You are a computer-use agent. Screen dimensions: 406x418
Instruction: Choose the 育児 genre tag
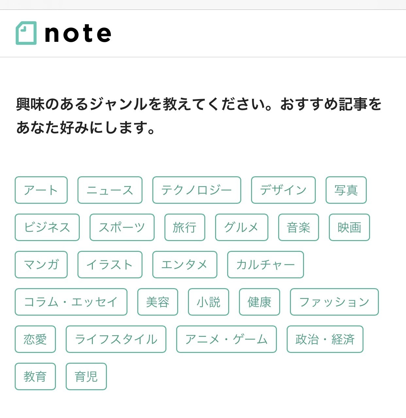(x=86, y=376)
